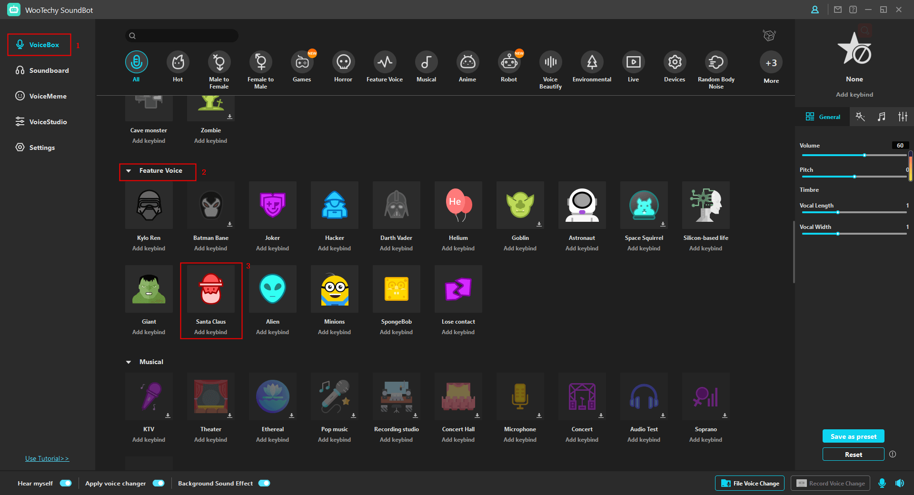Screen dimensions: 914x495
Task: Click the microphone icon in bottom bar
Action: pos(882,483)
